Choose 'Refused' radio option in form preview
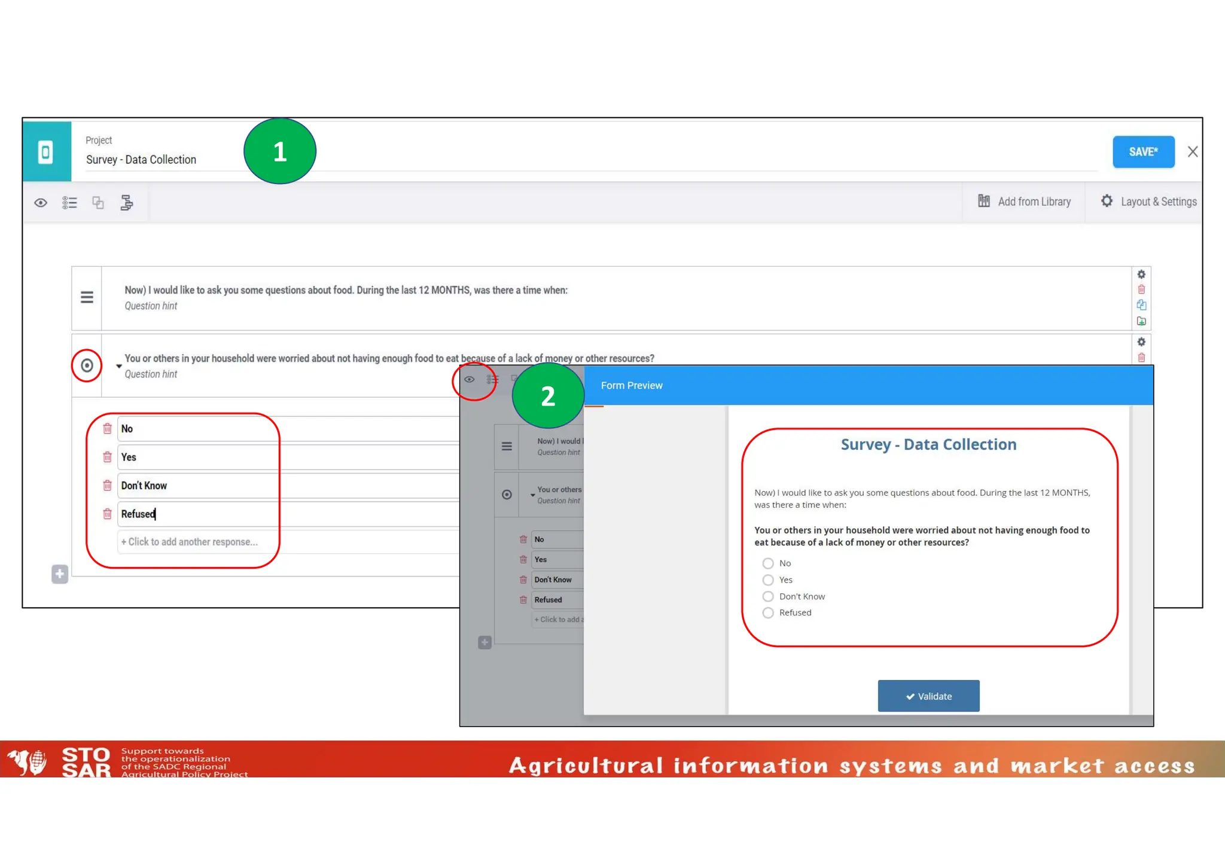 (x=768, y=613)
